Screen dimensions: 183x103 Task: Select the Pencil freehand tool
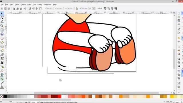click(2, 50)
